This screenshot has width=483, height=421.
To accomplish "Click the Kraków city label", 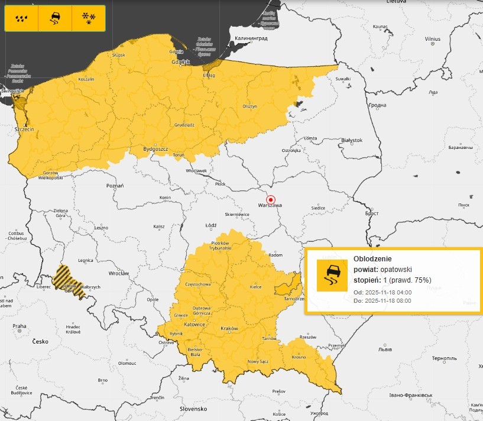I will click(228, 328).
